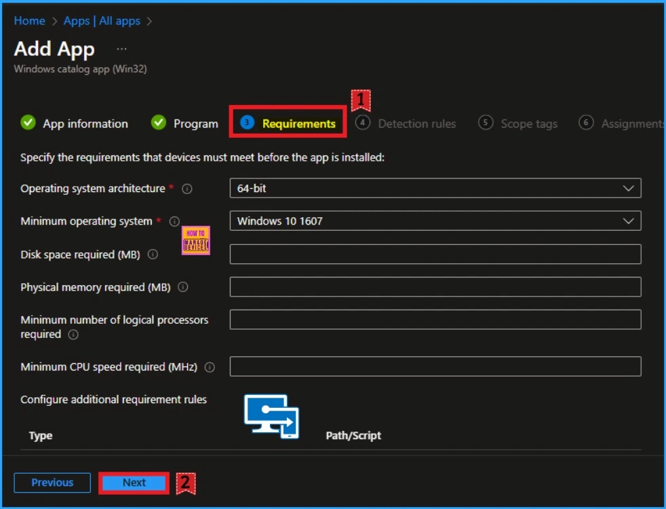666x509 pixels.
Task: Click the step 4 Detection rules circle
Action: 362,123
